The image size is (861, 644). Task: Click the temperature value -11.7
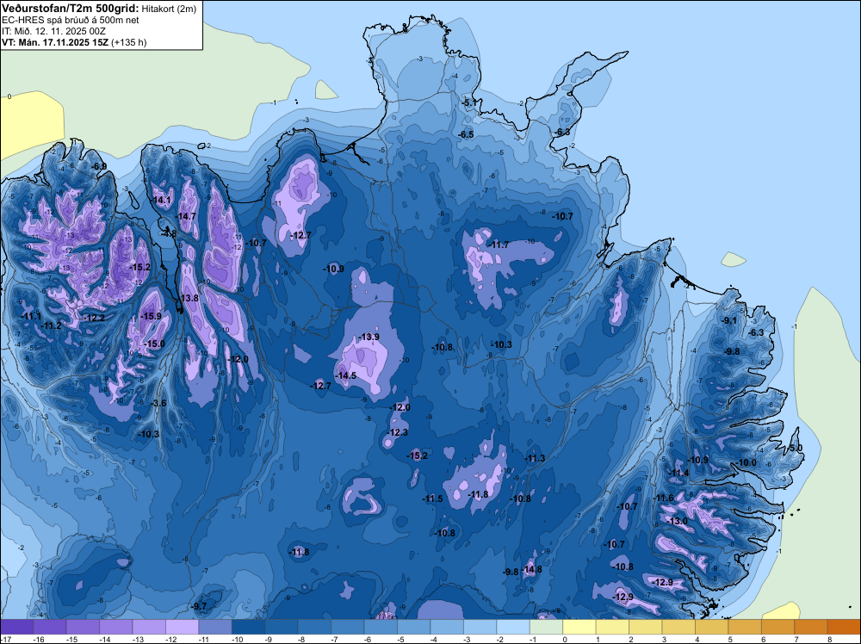499,245
